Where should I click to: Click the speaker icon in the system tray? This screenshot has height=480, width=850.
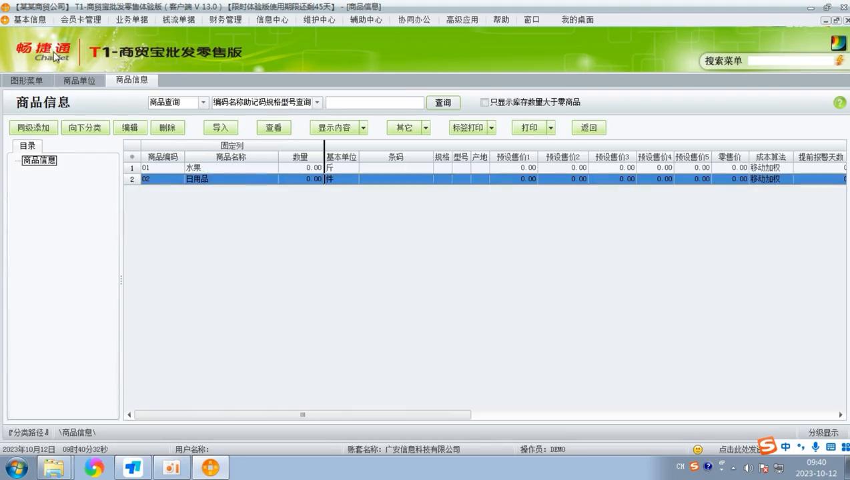(749, 467)
